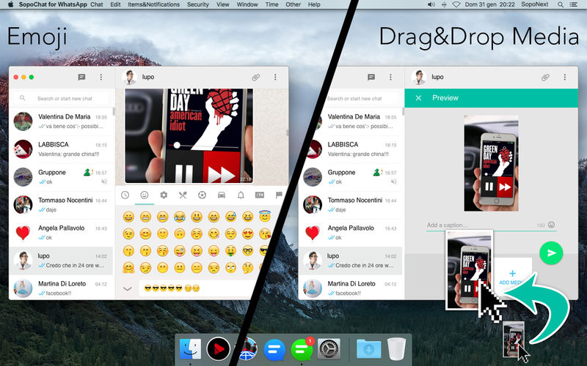The width and height of the screenshot is (587, 366).
Task: Insert the money-mouth face emoji
Action: [x=230, y=250]
